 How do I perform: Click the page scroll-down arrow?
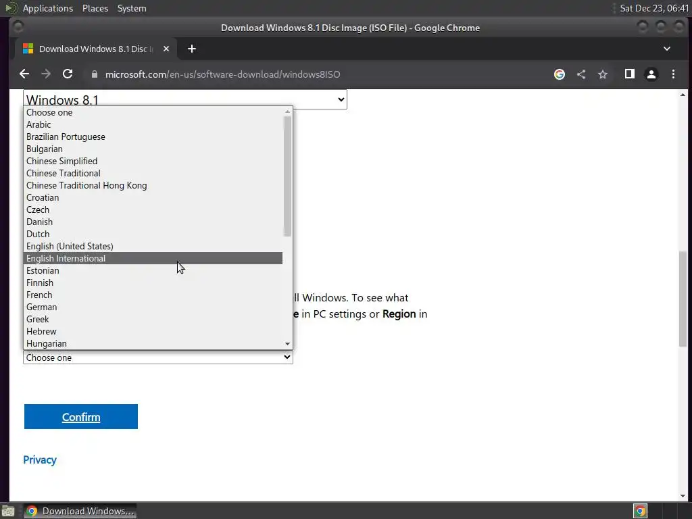click(683, 496)
